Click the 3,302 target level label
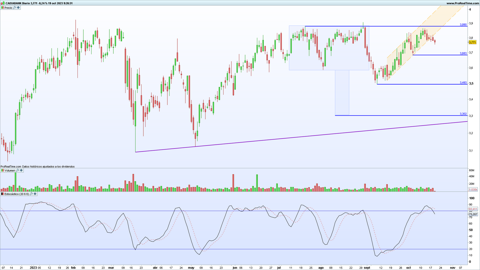Screen dimensions: 480x270 [463, 114]
